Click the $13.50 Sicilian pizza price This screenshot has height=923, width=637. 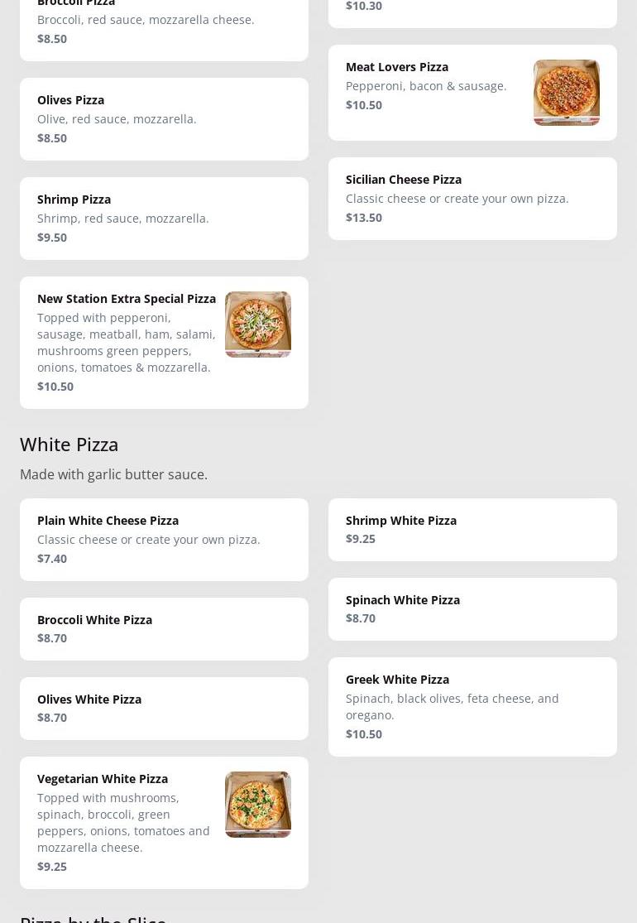tap(364, 218)
